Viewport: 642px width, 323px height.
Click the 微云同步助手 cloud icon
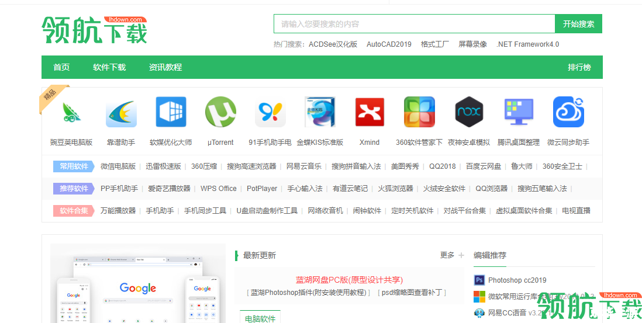(x=568, y=112)
